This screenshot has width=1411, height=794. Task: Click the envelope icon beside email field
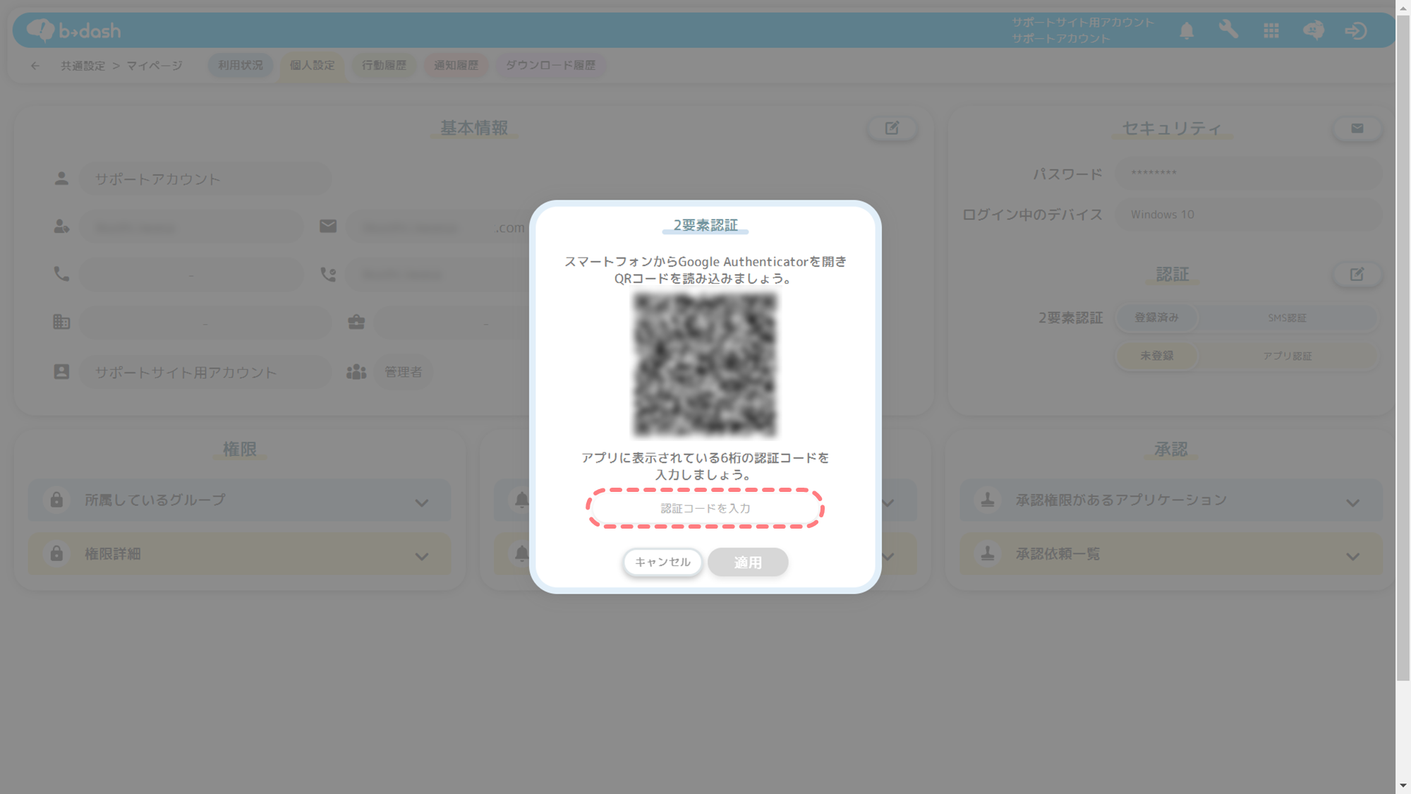coord(328,226)
